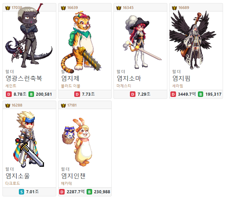This screenshot has width=227, height=201.
Task: Click the fame crown icon beside 16639
Action: point(63,8)
